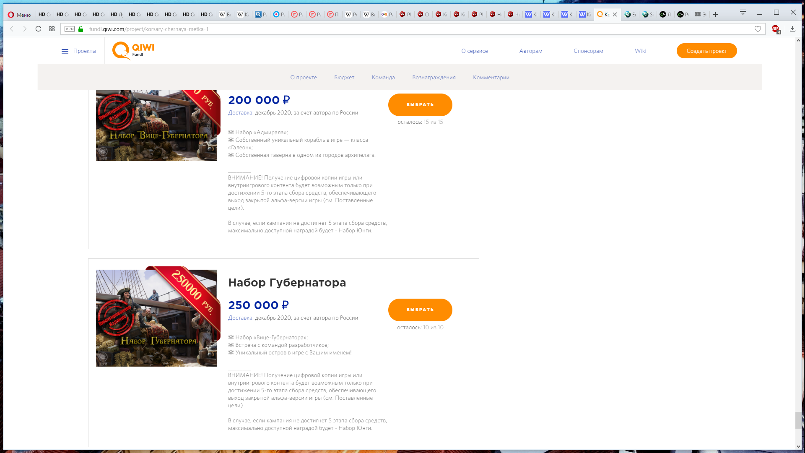
Task: Go to the Бюджет section tab
Action: [x=344, y=77]
